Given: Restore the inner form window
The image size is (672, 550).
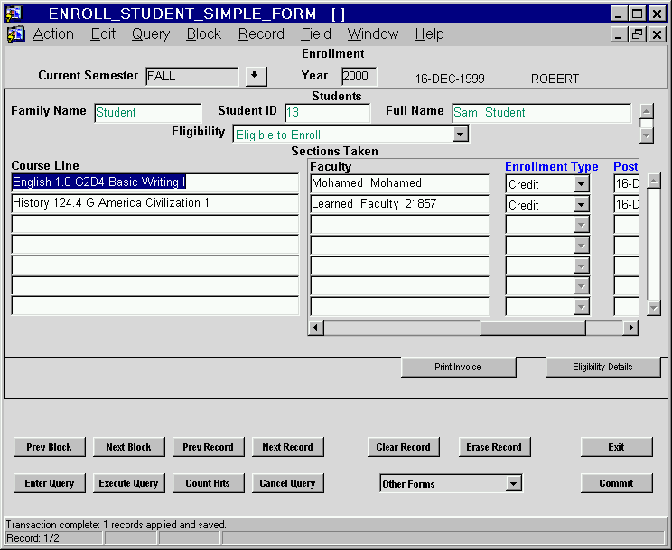Looking at the screenshot, I should (x=637, y=34).
